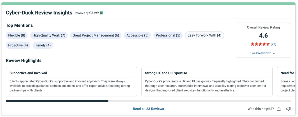
Task: Choose the Accessible (5) mention tag
Action: pos(137,35)
